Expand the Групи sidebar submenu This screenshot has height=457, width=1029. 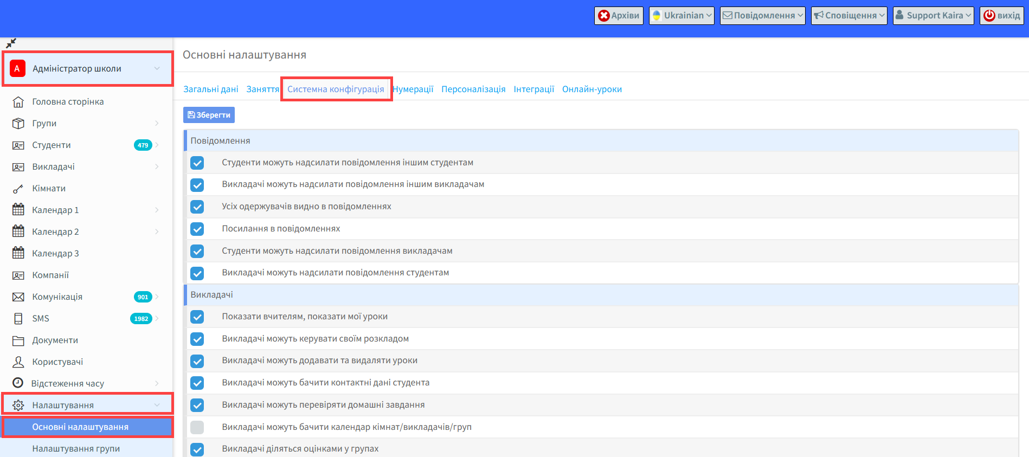(157, 124)
